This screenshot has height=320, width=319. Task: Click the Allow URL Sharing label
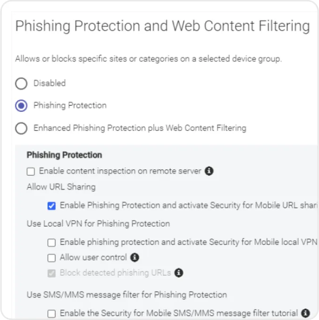pyautogui.click(x=61, y=187)
